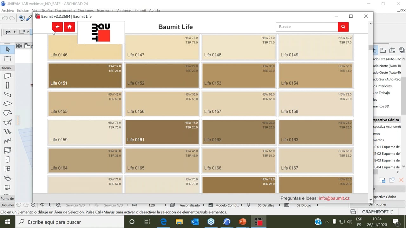The image size is (406, 228).
Task: Open layout book icon in navigator
Action: [392, 50]
